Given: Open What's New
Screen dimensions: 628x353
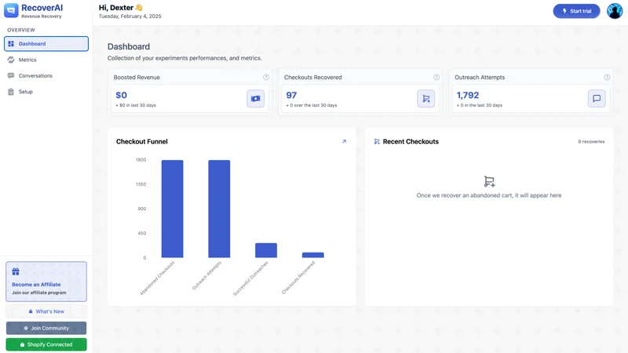Looking at the screenshot, I should 46,311.
